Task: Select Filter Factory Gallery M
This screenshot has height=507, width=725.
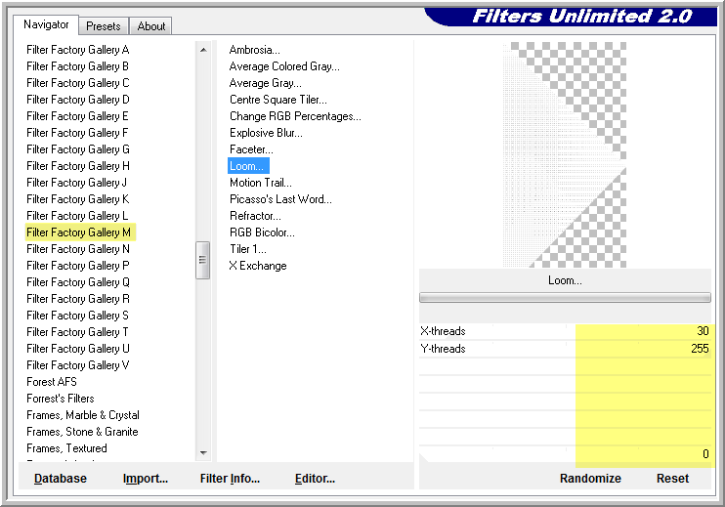Action: [x=80, y=232]
